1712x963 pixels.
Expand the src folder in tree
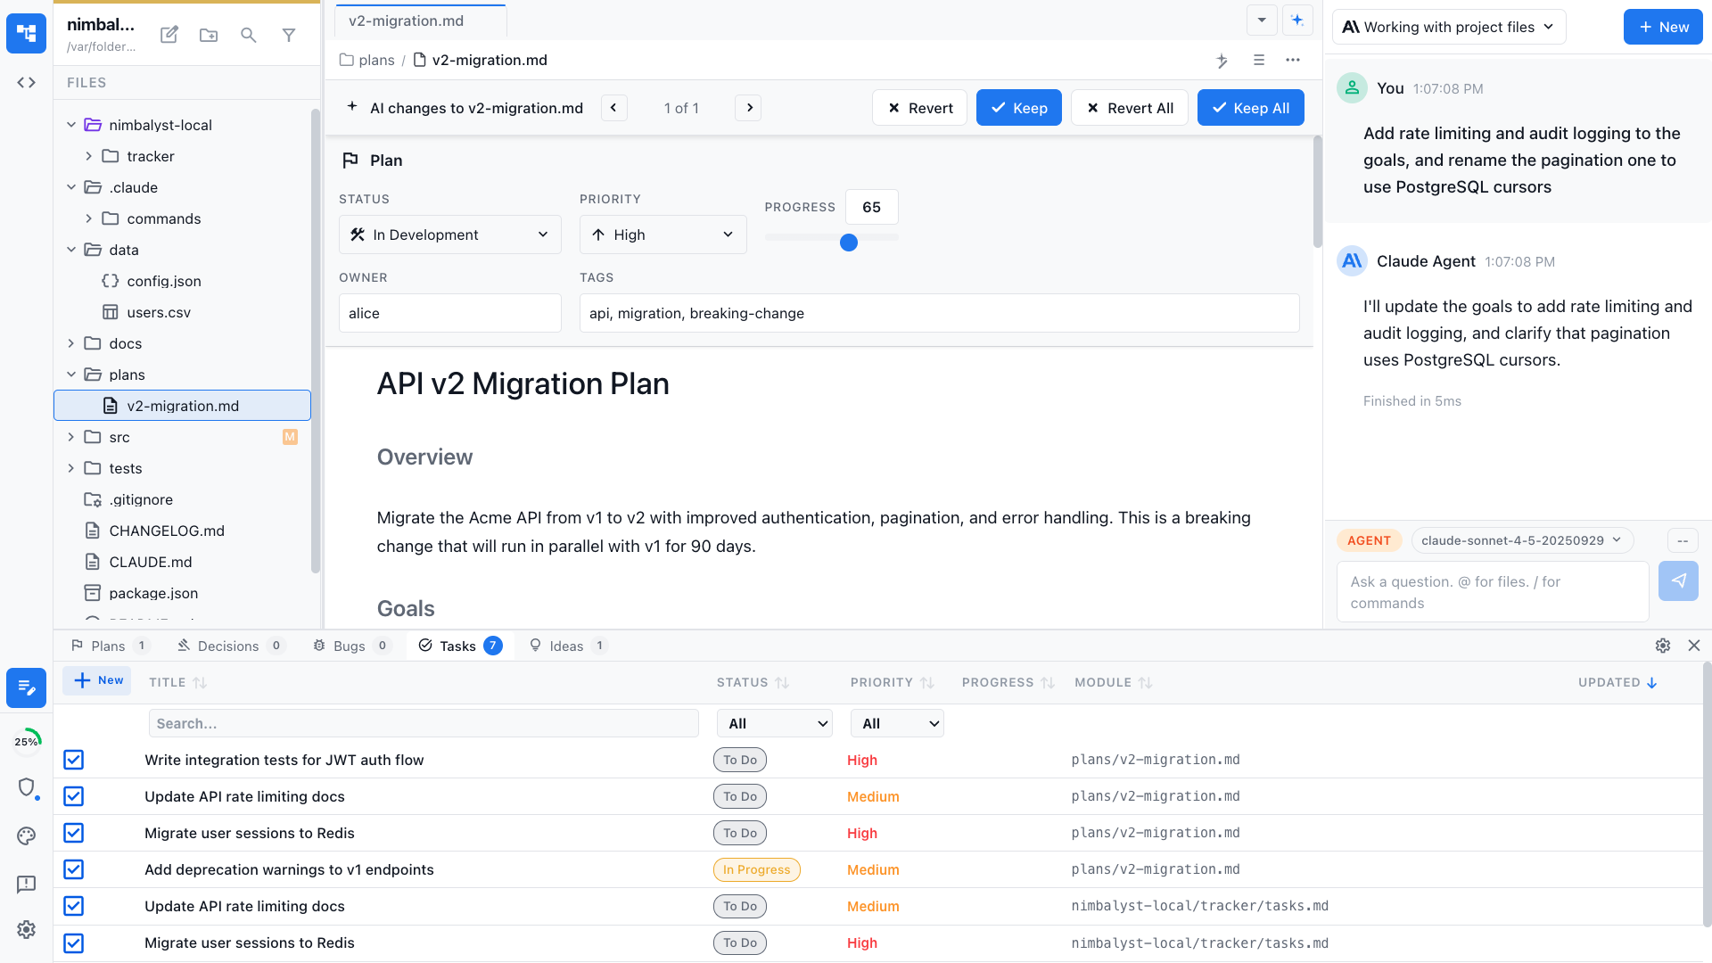(x=71, y=437)
